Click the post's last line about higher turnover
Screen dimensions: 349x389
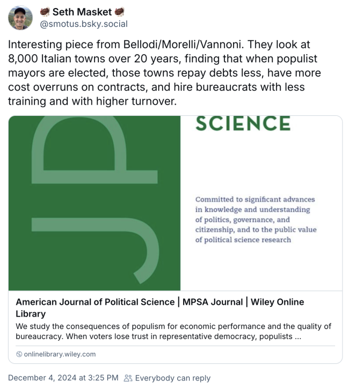point(92,100)
